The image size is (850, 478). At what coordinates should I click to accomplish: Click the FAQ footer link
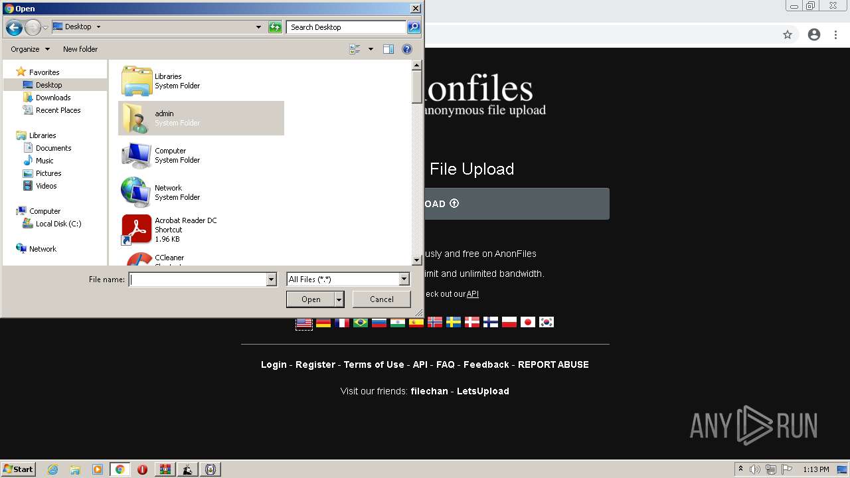[x=446, y=364]
